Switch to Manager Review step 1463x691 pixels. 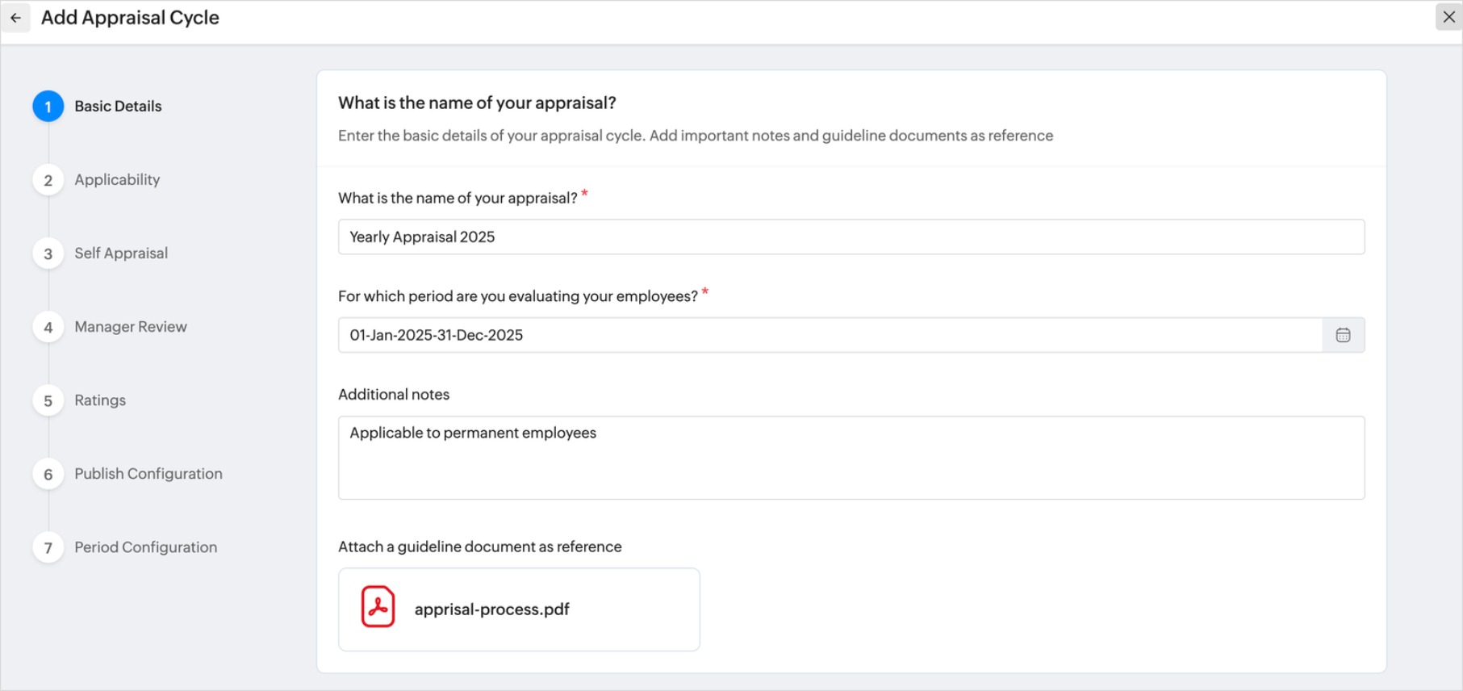[131, 327]
